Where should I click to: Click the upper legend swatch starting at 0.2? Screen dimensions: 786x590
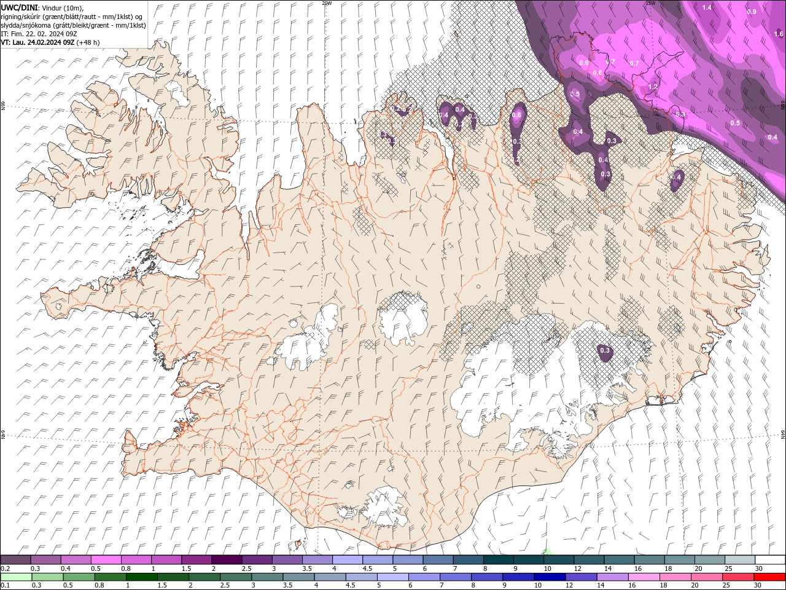(x=16, y=560)
